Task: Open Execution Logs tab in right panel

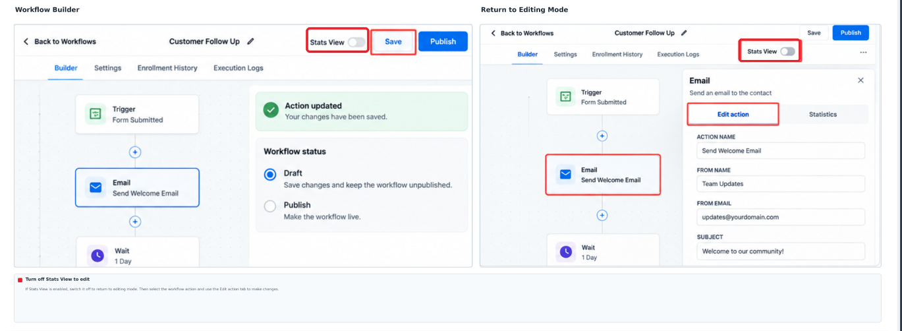Action: pyautogui.click(x=678, y=54)
